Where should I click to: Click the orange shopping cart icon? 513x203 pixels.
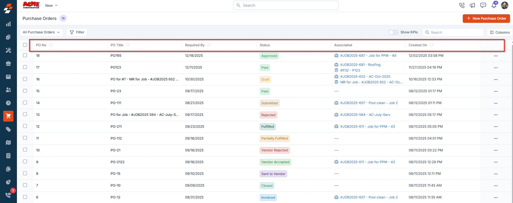tap(8, 116)
